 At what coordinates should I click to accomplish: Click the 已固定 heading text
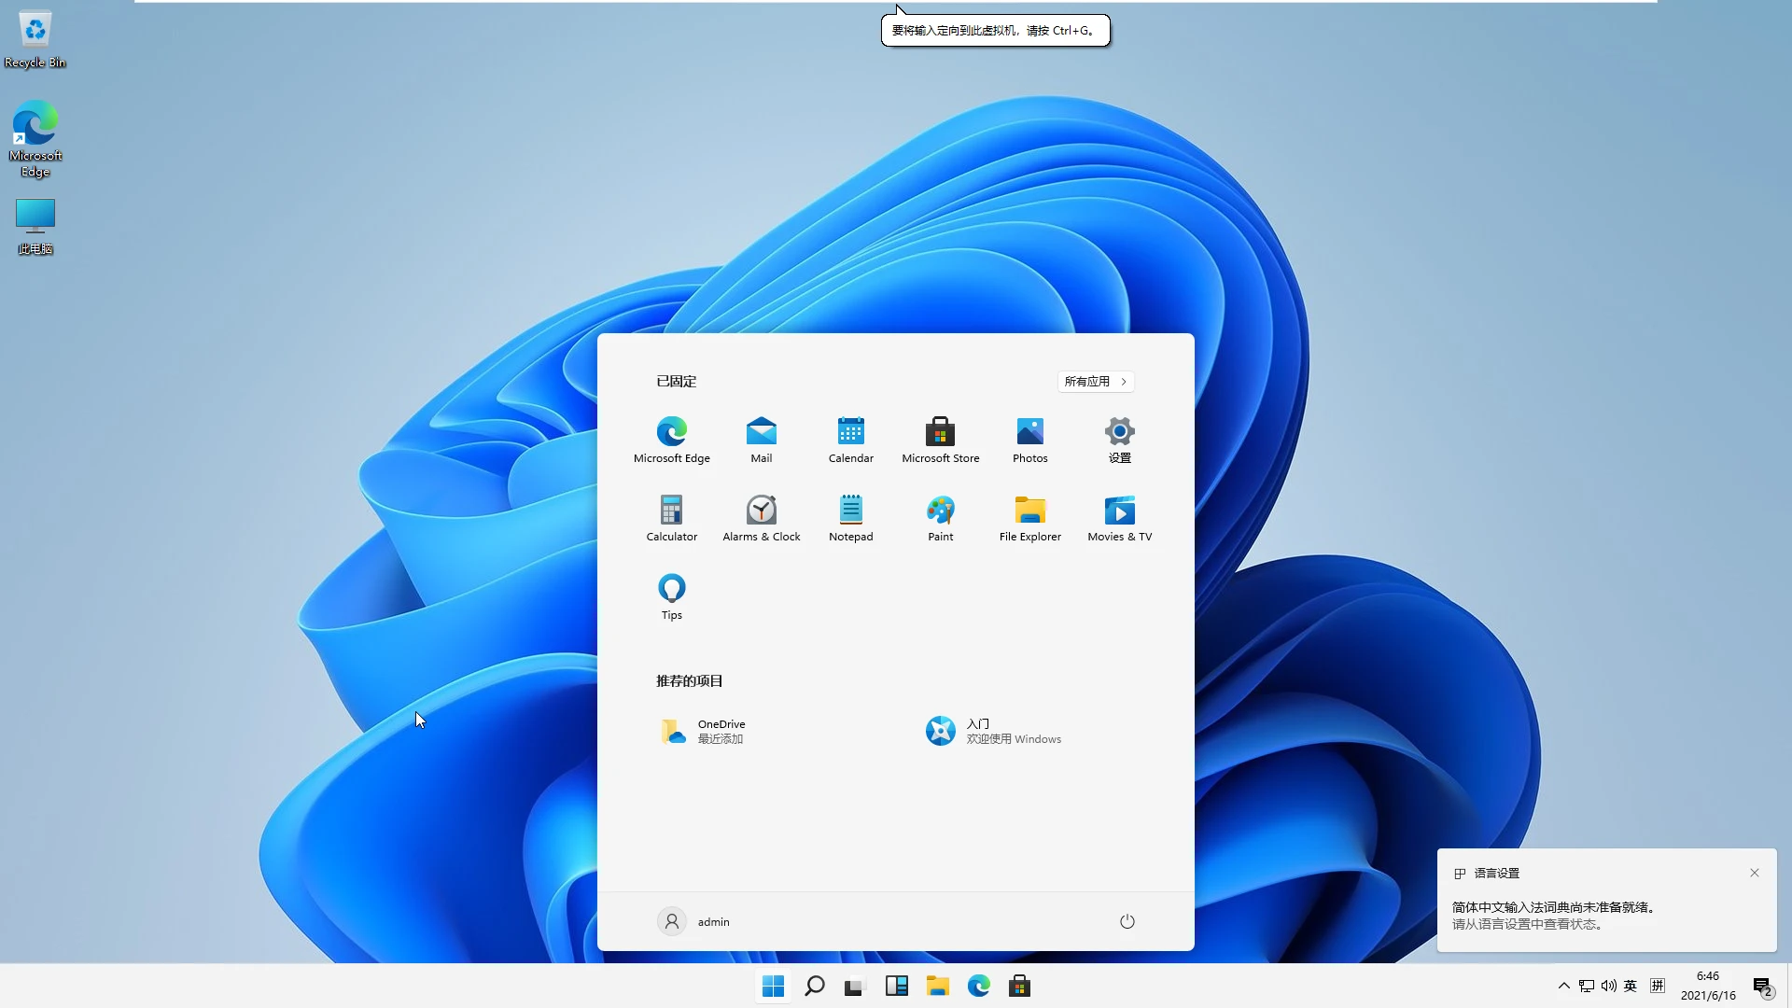(x=677, y=381)
